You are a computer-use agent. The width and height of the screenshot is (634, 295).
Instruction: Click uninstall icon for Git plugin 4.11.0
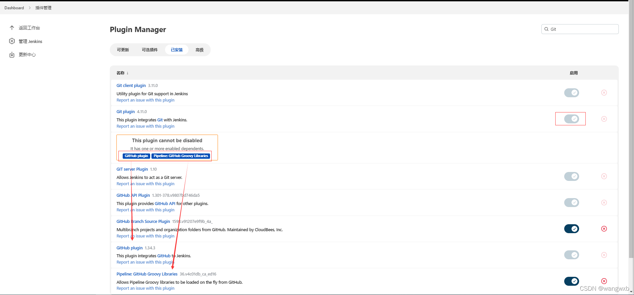tap(604, 119)
